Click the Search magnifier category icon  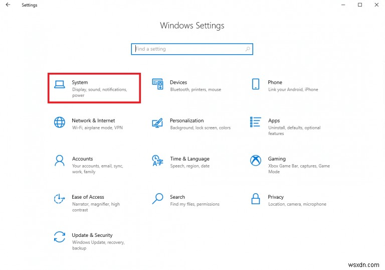(157, 199)
